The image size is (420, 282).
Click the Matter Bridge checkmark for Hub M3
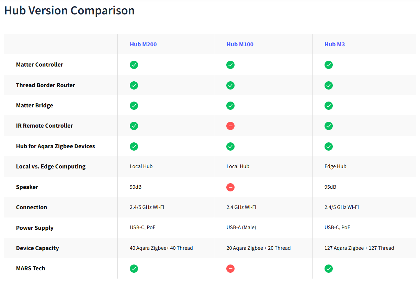[x=329, y=106]
